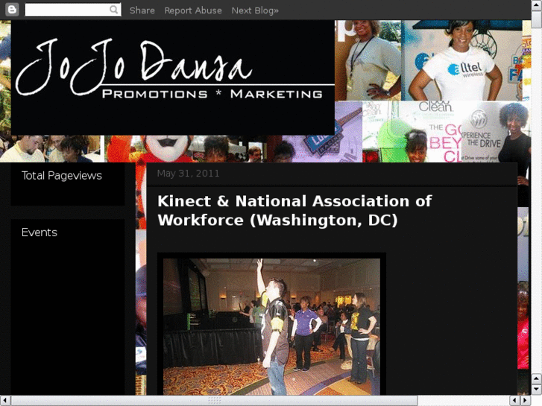Open the Share link
542x406 pixels.
point(142,10)
